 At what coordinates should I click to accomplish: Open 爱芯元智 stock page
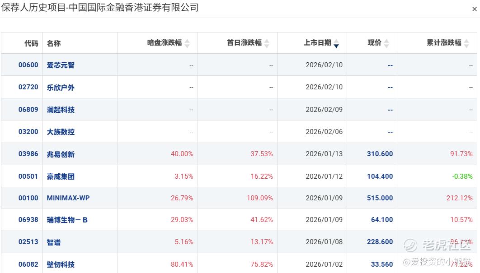tap(61, 65)
